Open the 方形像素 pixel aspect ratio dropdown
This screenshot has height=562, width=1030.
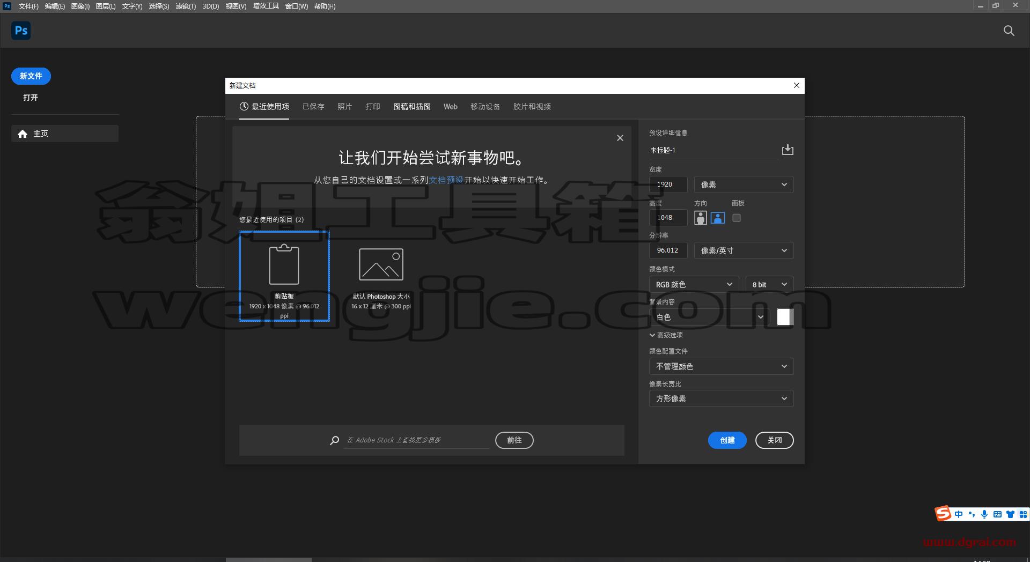tap(721, 398)
